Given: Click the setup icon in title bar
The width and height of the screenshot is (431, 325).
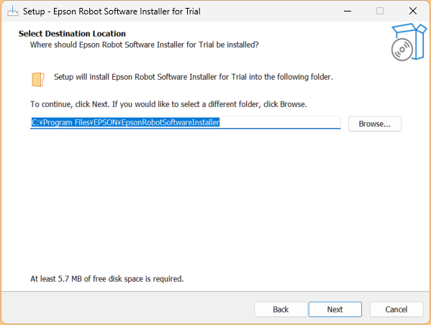Looking at the screenshot, I should tap(13, 12).
